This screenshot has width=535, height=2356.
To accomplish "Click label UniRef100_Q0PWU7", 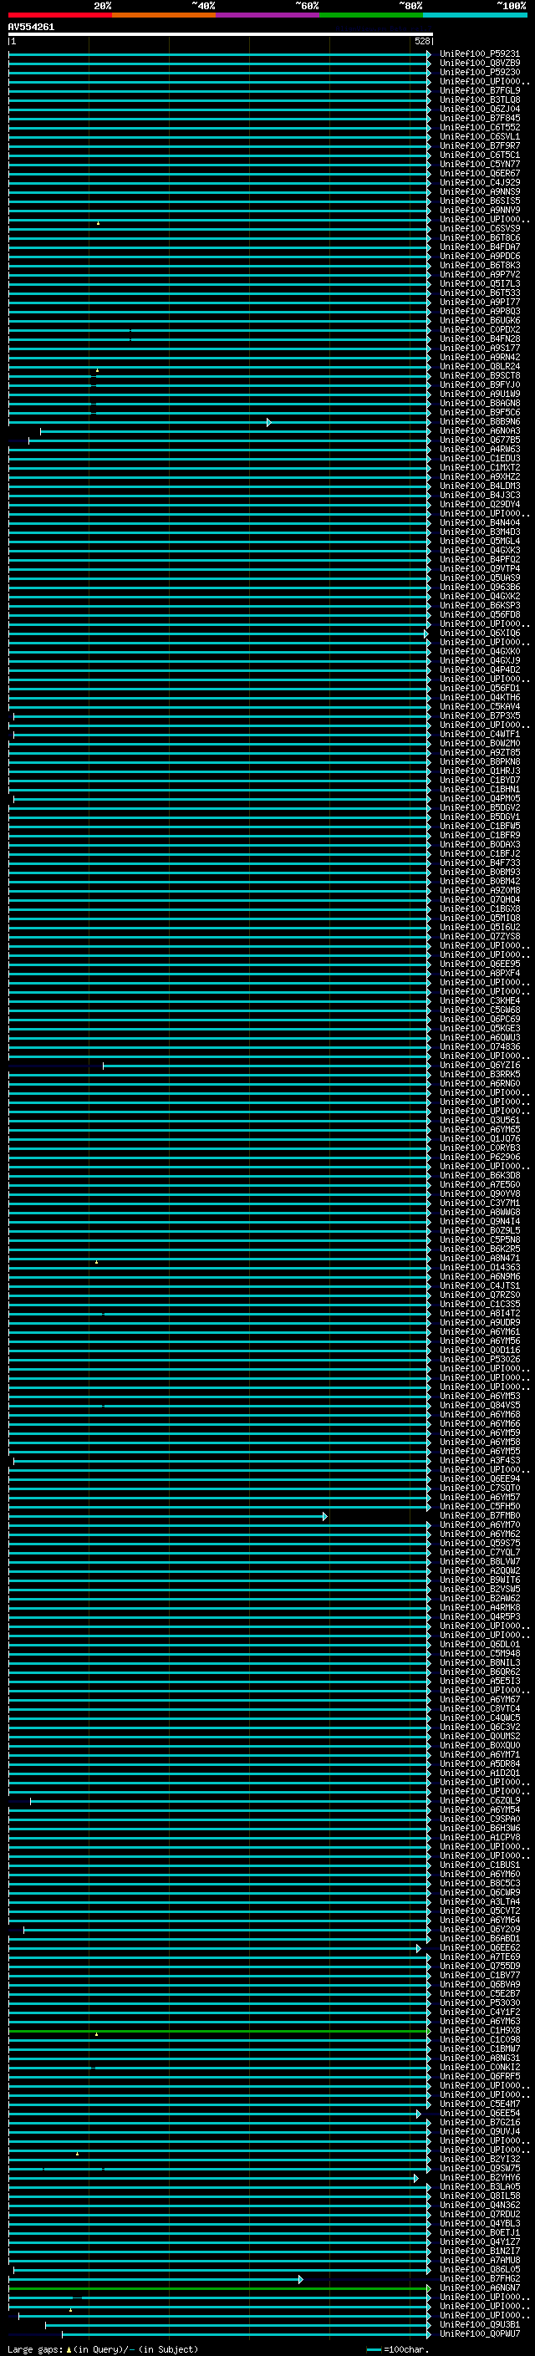I will pyautogui.click(x=479, y=2334).
